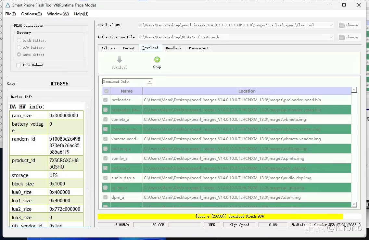369x240 pixels.
Task: Click the Smart Phone Flash Tool logo icon
Action: (x=7, y=5)
